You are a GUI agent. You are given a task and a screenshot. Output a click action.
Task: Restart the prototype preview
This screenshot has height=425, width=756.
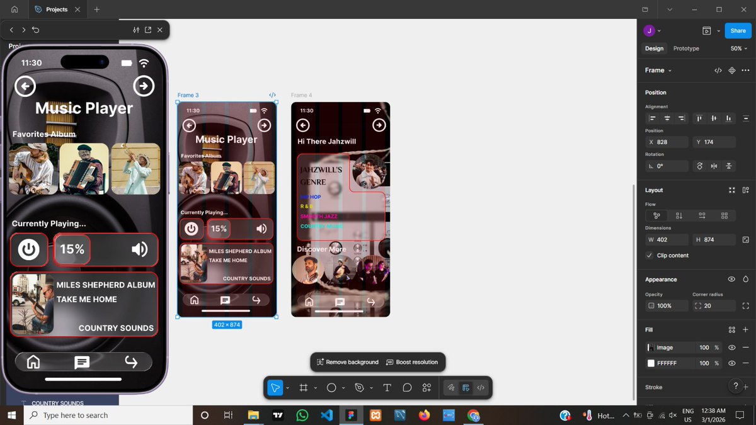(x=36, y=30)
